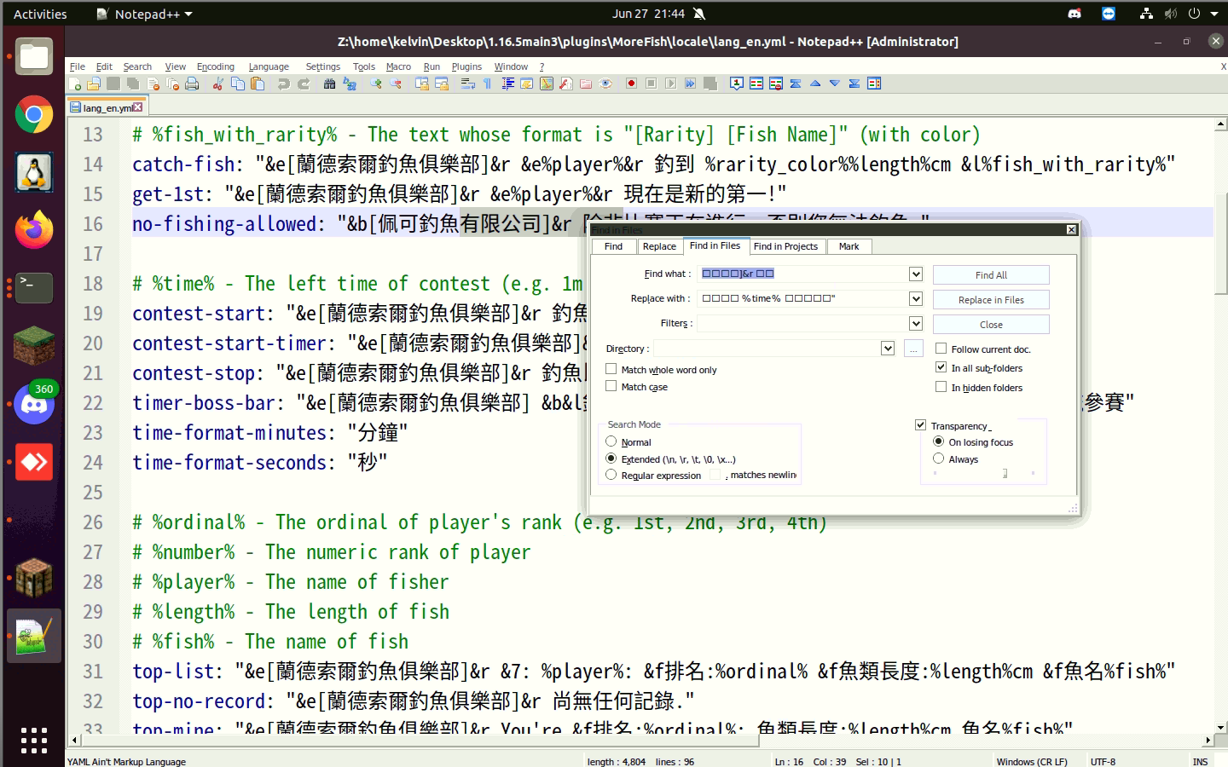Start macro recording with red record icon
This screenshot has width=1228, height=767.
631,84
